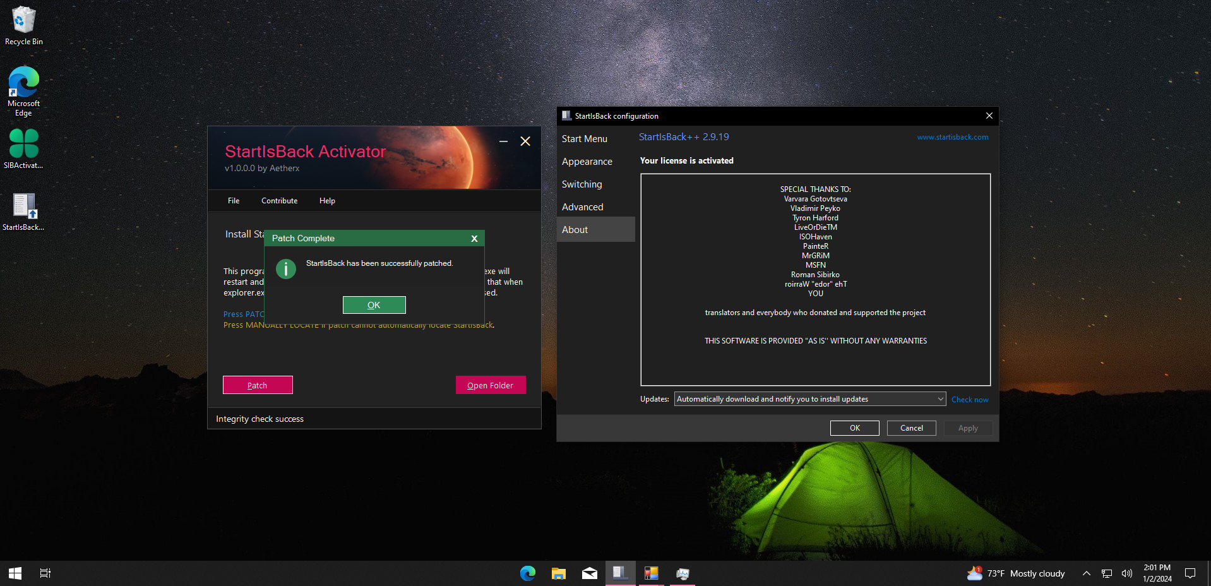Click OK in StartIsBack configuration
1211x586 pixels.
(855, 428)
